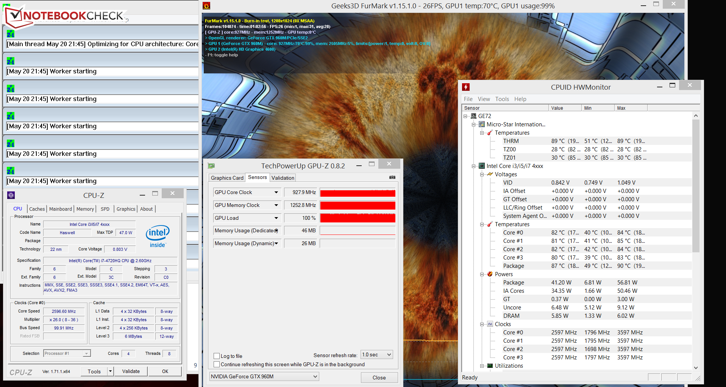
Task: Open the GPU Load sensor dropdown
Action: (x=276, y=218)
